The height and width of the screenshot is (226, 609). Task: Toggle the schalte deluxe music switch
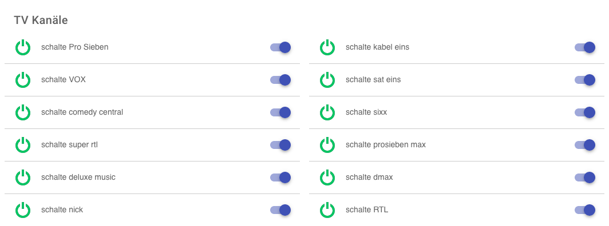pos(280,177)
